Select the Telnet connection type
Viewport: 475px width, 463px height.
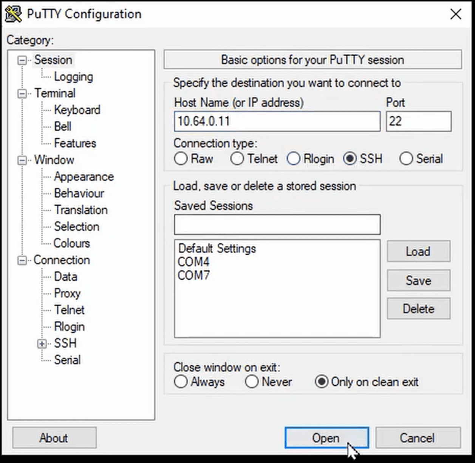coord(237,159)
